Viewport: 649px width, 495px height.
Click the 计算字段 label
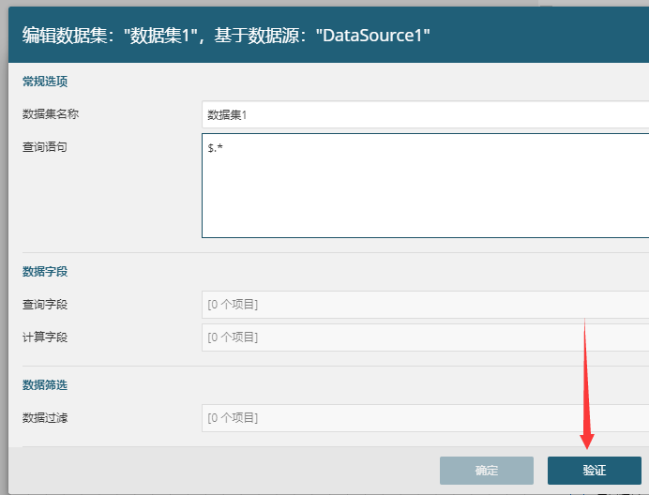click(x=45, y=337)
